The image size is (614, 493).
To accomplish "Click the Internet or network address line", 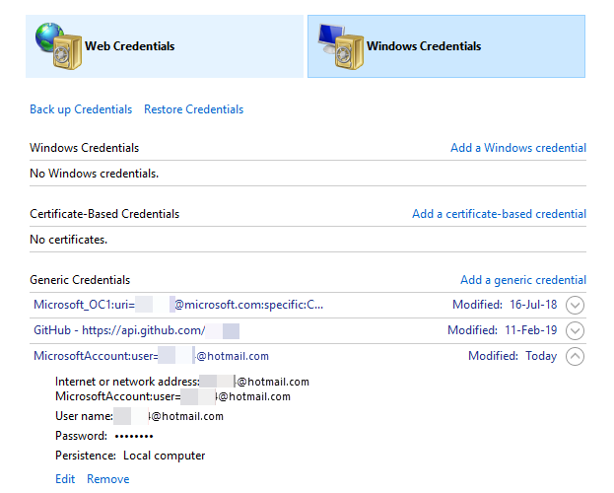I will [x=182, y=382].
